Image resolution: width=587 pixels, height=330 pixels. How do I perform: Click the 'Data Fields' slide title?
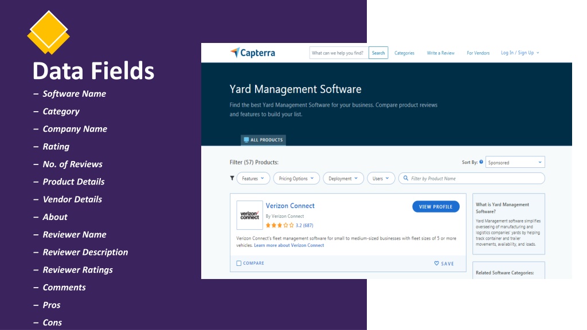93,70
